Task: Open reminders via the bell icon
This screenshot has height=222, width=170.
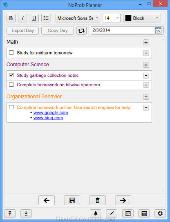Action: 96,213
